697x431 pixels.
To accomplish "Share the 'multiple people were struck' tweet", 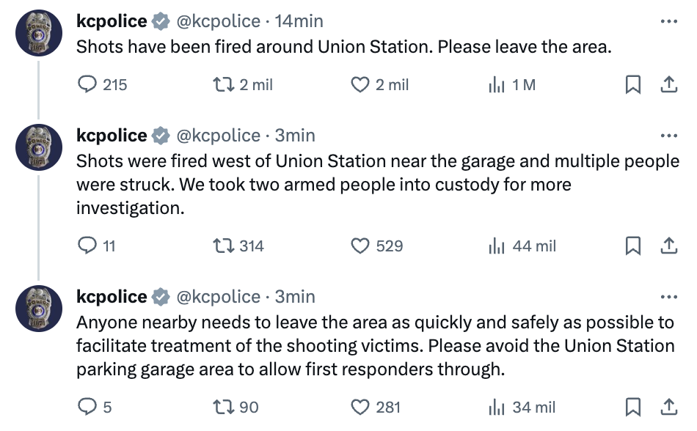I will [668, 246].
